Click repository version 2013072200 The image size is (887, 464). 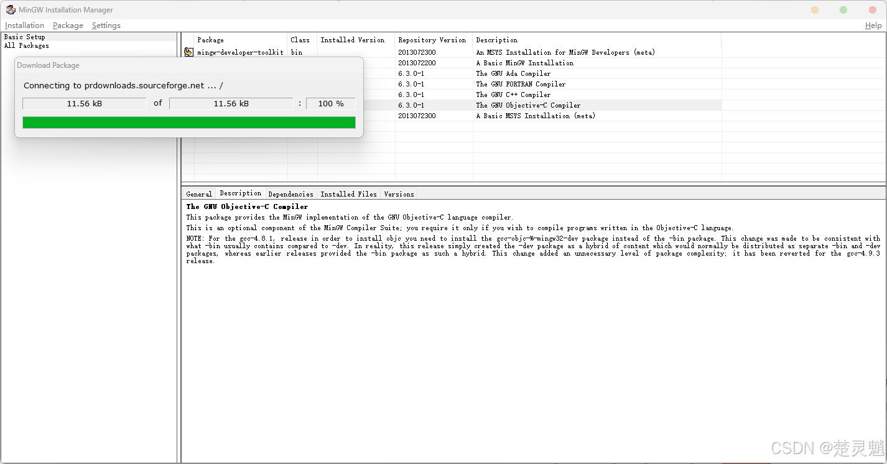pos(417,63)
